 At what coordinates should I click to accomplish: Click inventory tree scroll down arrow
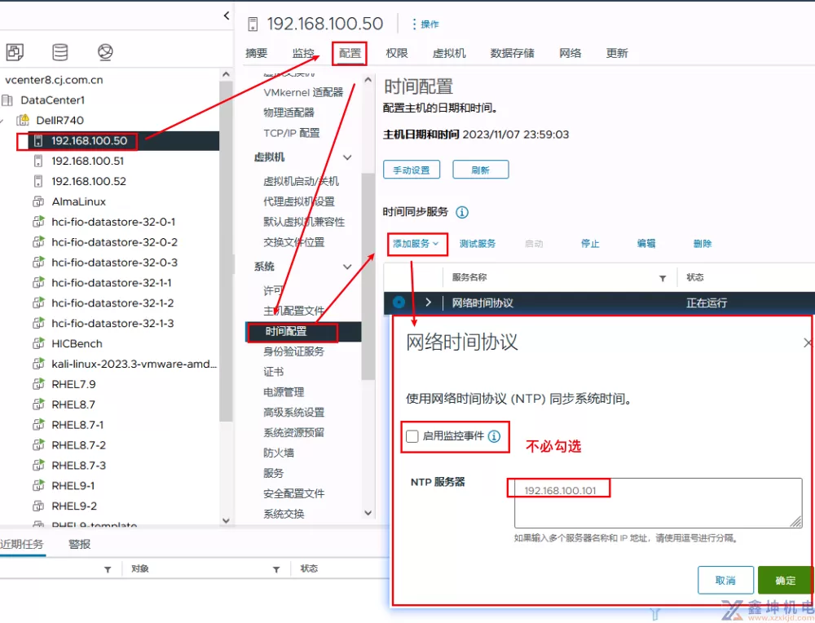[226, 520]
